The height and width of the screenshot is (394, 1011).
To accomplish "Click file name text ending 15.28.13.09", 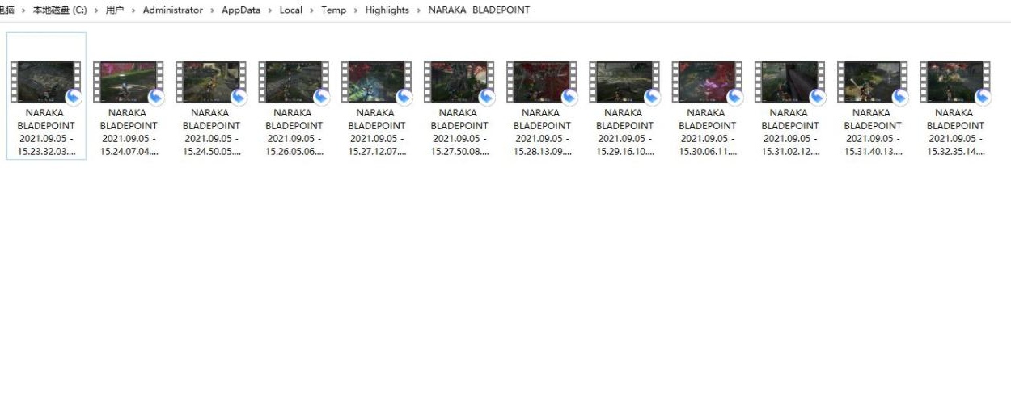I will coord(542,132).
